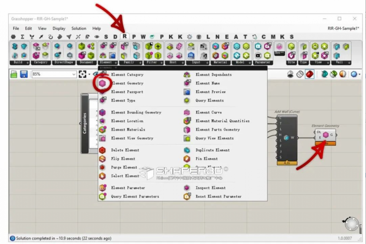Switch to the W component tab
The width and height of the screenshot is (366, 244).
click(143, 37)
